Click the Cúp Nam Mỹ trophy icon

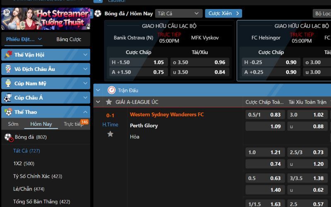coord(8,83)
